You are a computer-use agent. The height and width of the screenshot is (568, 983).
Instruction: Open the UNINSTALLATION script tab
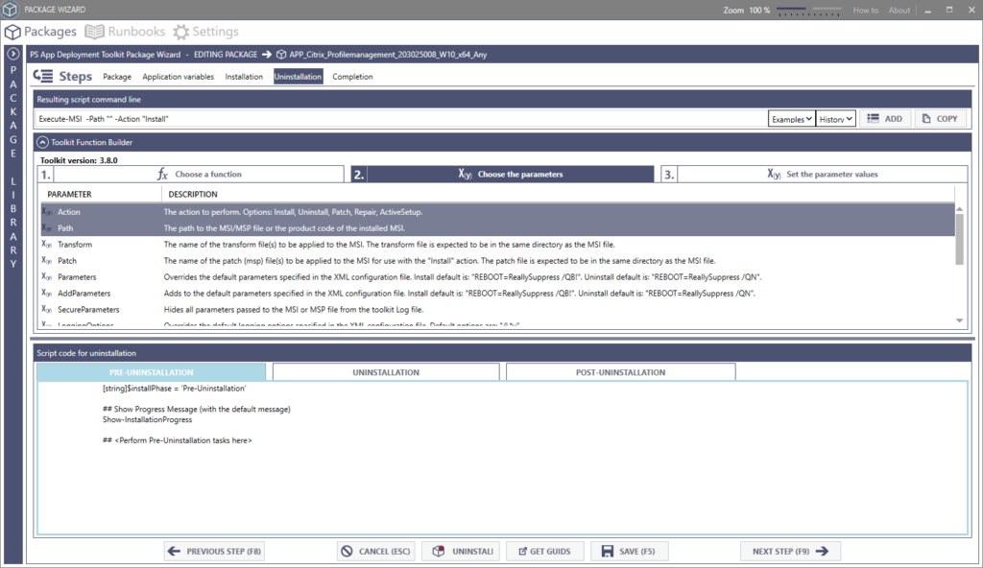tap(385, 371)
